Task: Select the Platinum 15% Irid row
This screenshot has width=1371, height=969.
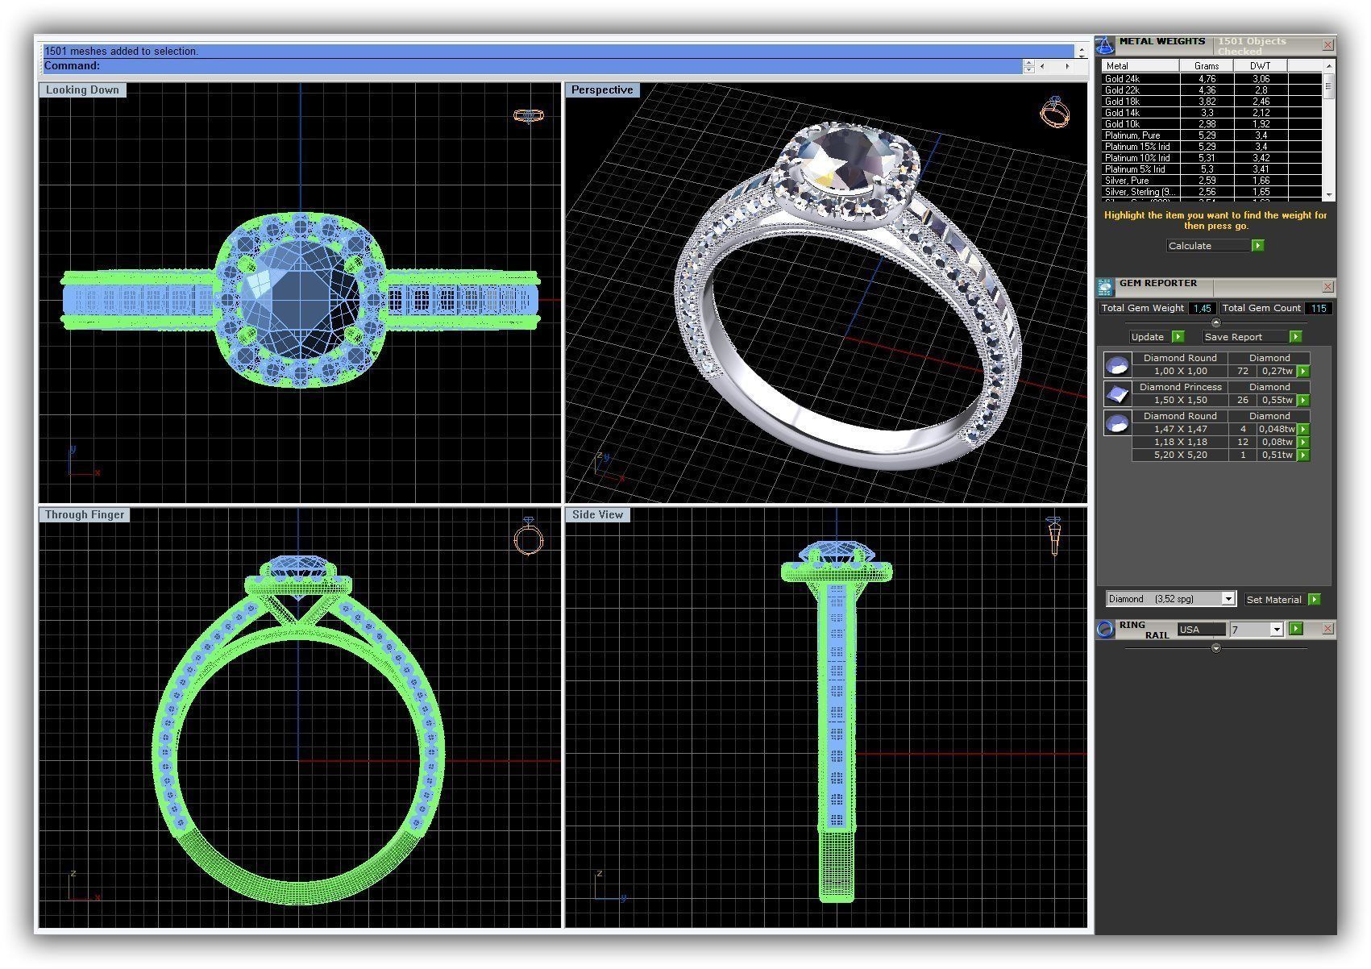Action: (1211, 147)
